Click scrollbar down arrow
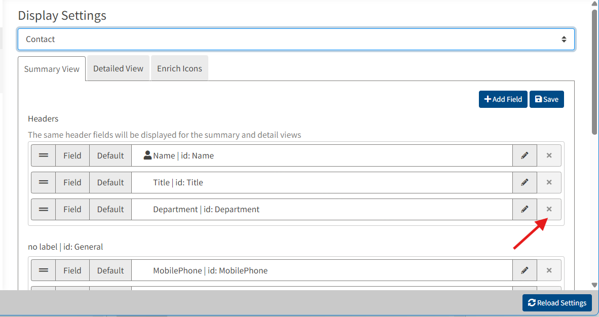Image resolution: width=599 pixels, height=317 pixels. (x=594, y=285)
